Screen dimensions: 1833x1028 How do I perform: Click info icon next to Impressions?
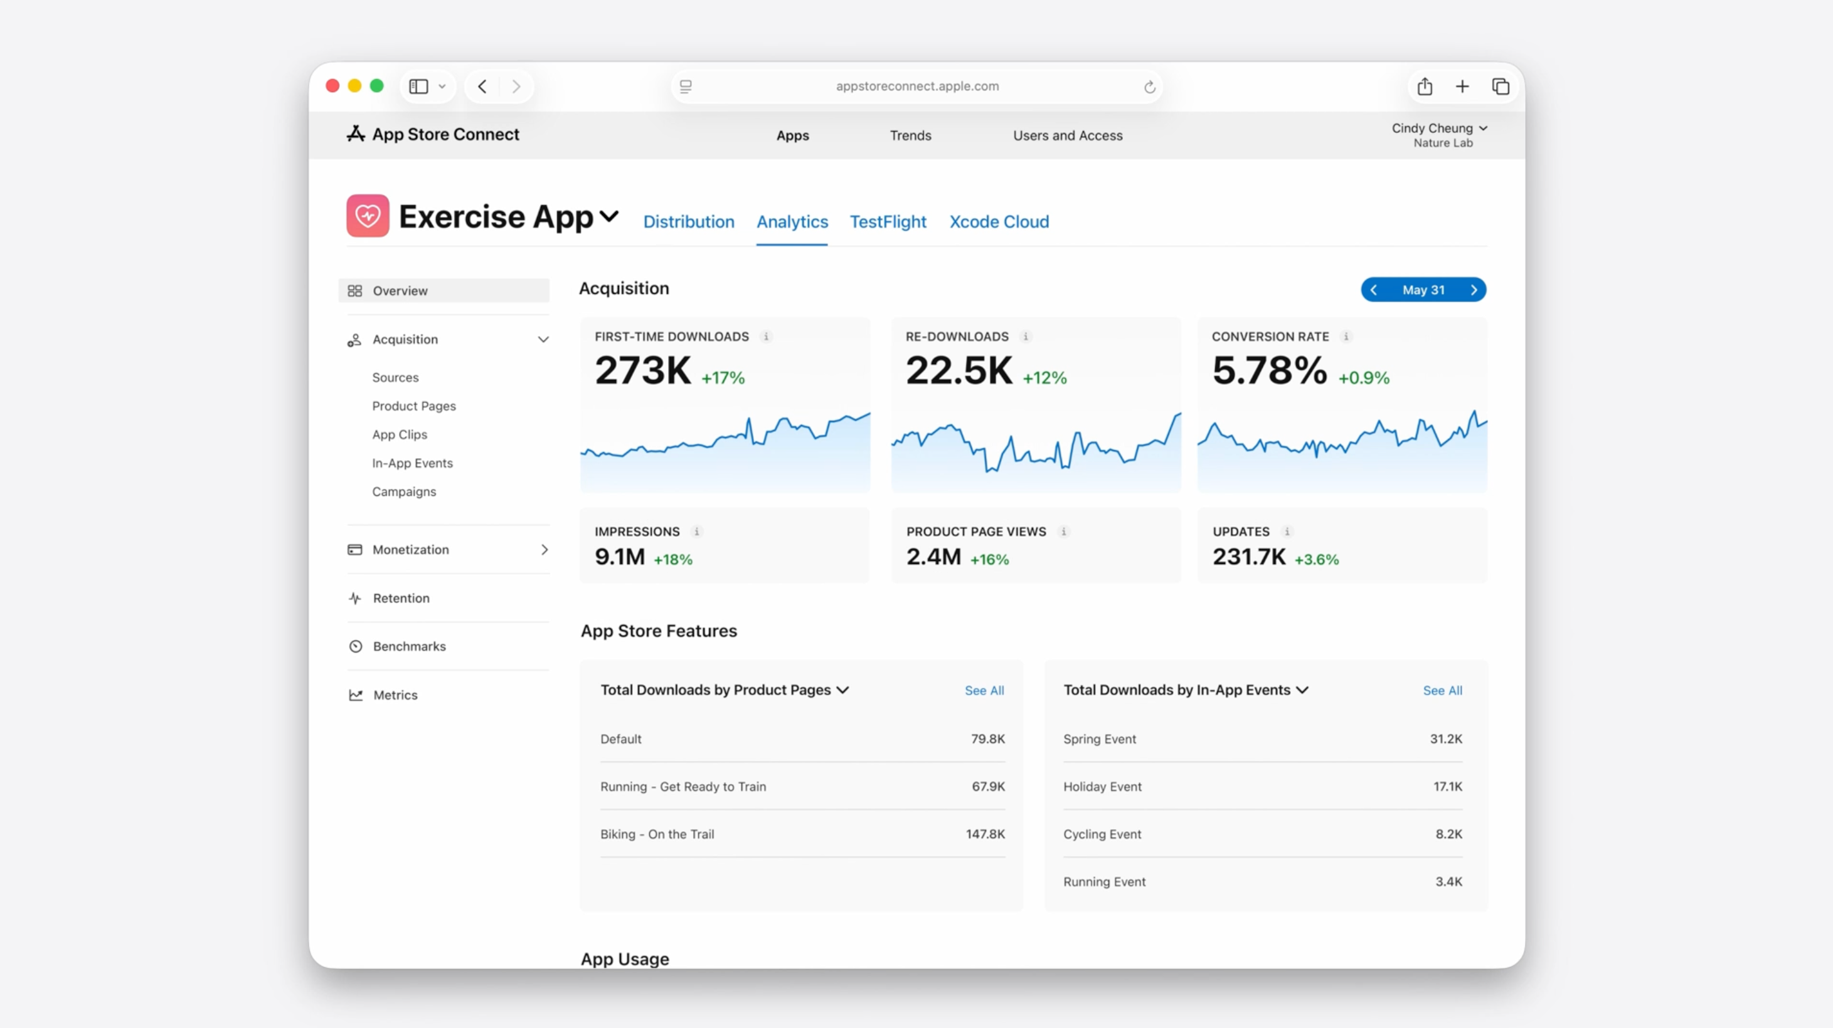click(696, 531)
